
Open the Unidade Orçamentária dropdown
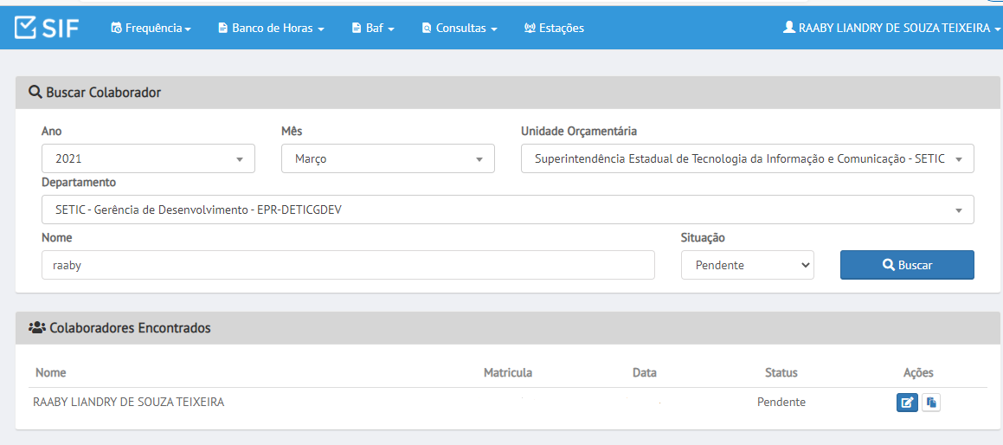[748, 158]
